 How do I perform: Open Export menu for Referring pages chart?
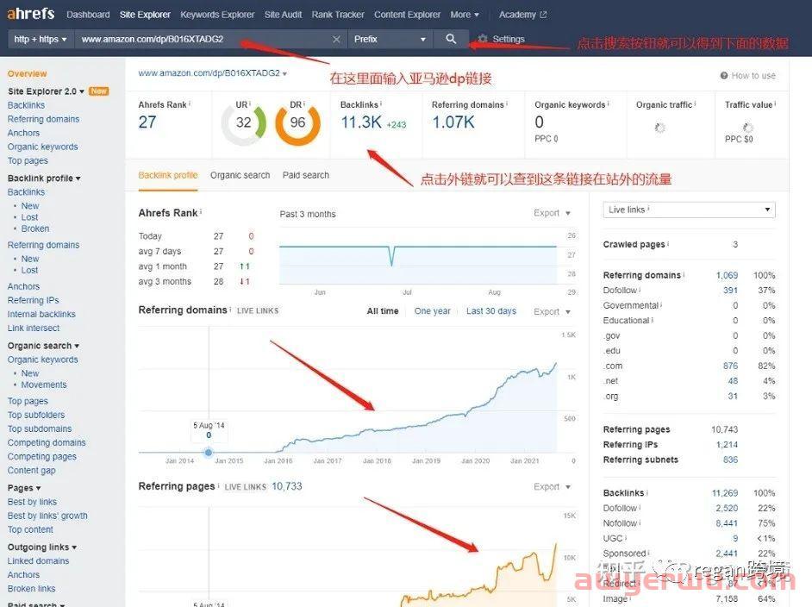[552, 487]
